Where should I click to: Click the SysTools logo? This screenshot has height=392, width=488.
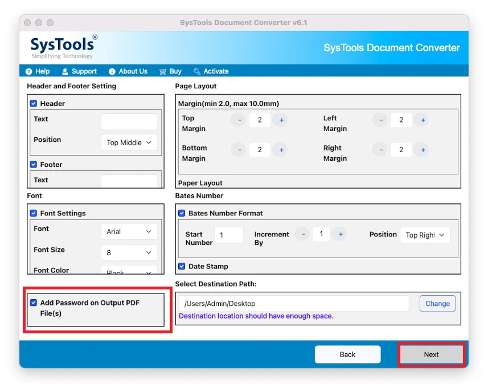(x=64, y=47)
